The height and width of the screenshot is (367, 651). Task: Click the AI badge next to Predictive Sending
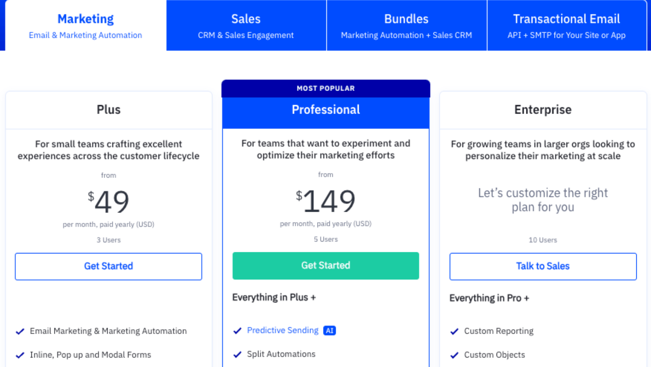329,330
